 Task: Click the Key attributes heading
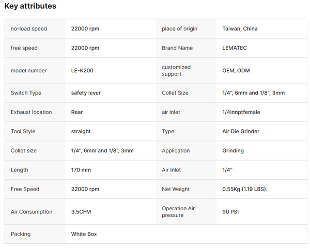(x=30, y=6)
